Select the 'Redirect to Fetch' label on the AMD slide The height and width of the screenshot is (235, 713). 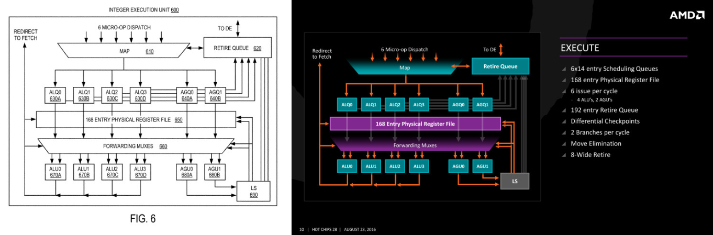click(x=322, y=53)
